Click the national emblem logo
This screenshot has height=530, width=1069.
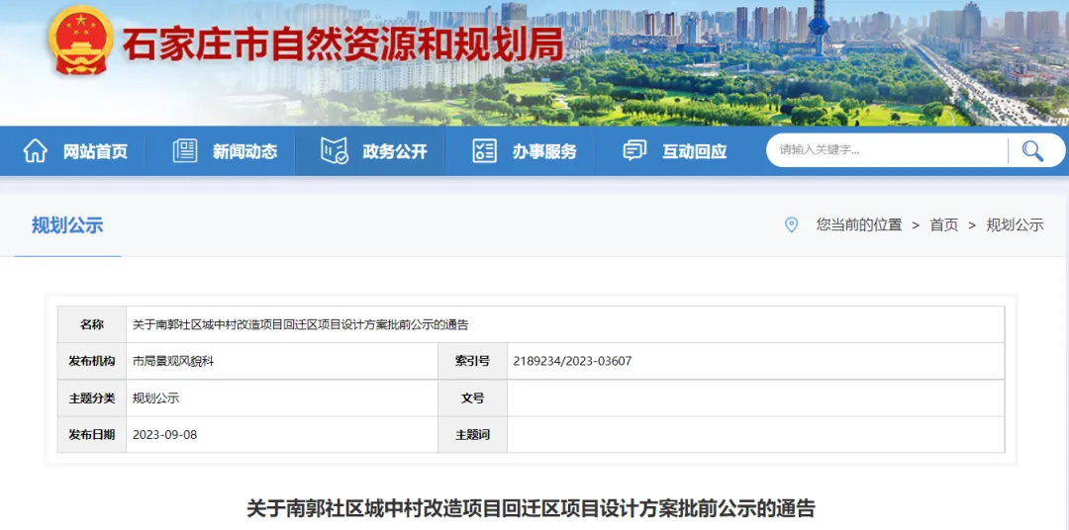click(80, 41)
